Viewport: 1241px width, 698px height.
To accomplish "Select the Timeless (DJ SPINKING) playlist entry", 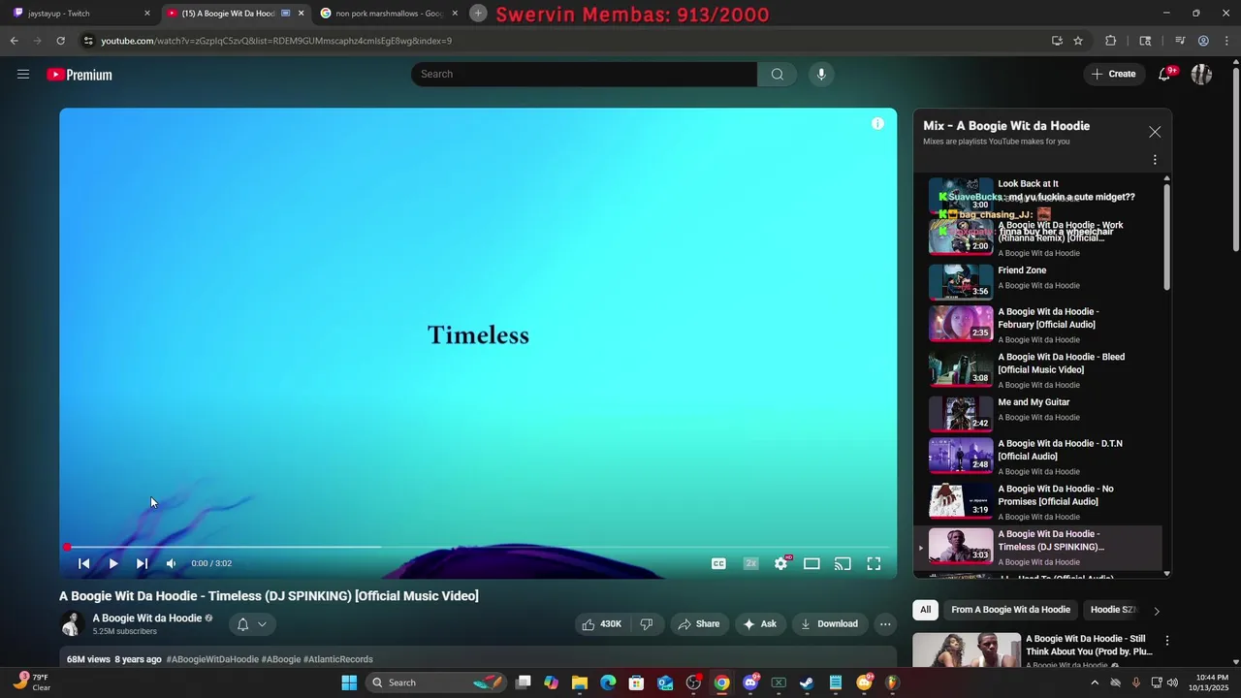I will tap(1039, 548).
